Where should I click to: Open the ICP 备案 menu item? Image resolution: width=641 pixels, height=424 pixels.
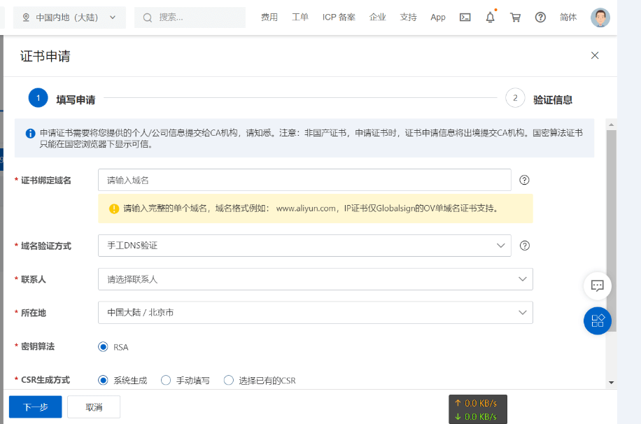[x=339, y=17]
